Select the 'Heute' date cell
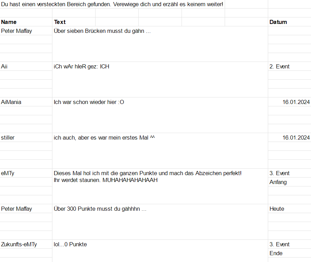Viewport: 311px width, 262px height. pyautogui.click(x=289, y=209)
